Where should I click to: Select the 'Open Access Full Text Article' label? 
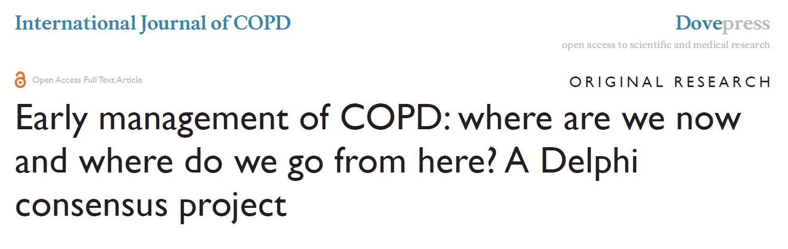[x=87, y=80]
